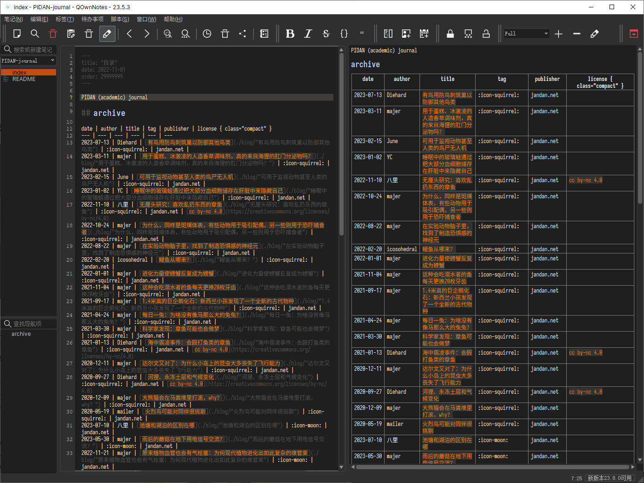This screenshot has height=483, width=644.
Task: Open the PIDAN-journal note folder dropdown
Action: click(28, 61)
